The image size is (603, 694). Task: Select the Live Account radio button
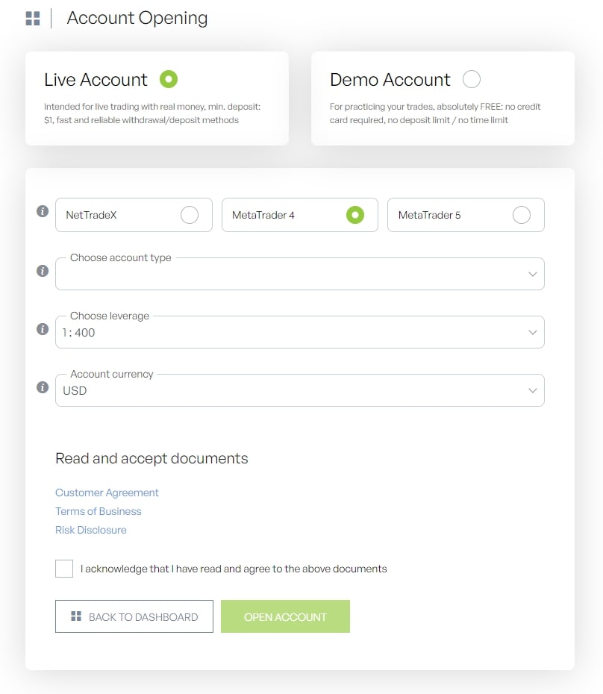click(x=169, y=79)
